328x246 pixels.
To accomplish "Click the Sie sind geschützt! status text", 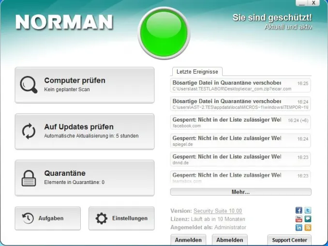I will pos(272,17).
